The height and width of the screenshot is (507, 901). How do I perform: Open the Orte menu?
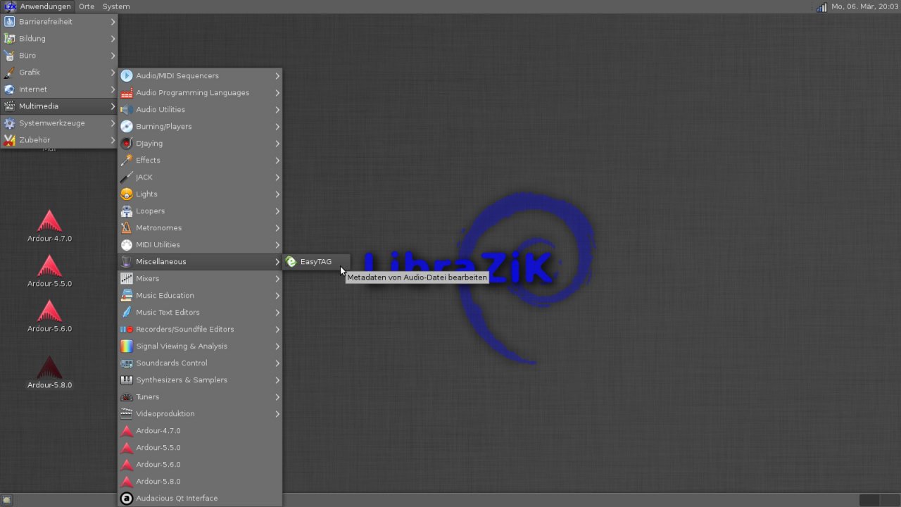[x=87, y=6]
